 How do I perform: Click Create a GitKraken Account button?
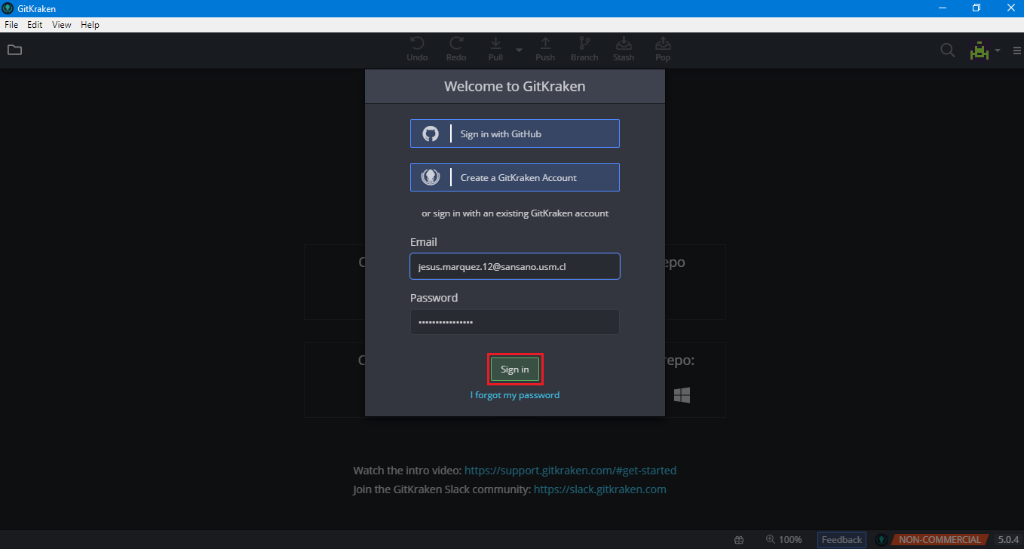point(515,177)
